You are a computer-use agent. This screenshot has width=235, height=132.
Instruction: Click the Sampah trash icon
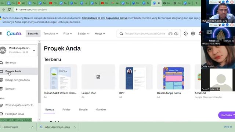(x=1, y=89)
